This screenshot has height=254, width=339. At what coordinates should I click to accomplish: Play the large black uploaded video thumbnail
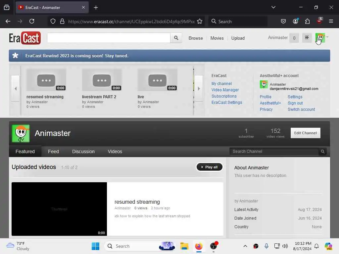[x=59, y=209]
